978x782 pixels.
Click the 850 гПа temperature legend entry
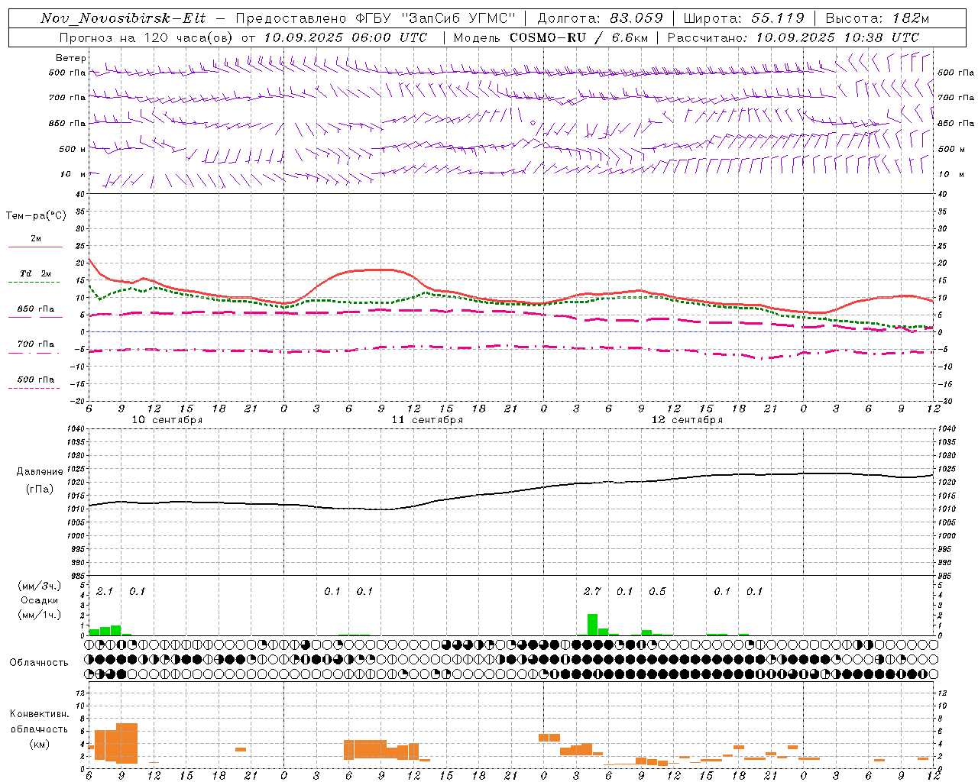pyautogui.click(x=36, y=313)
